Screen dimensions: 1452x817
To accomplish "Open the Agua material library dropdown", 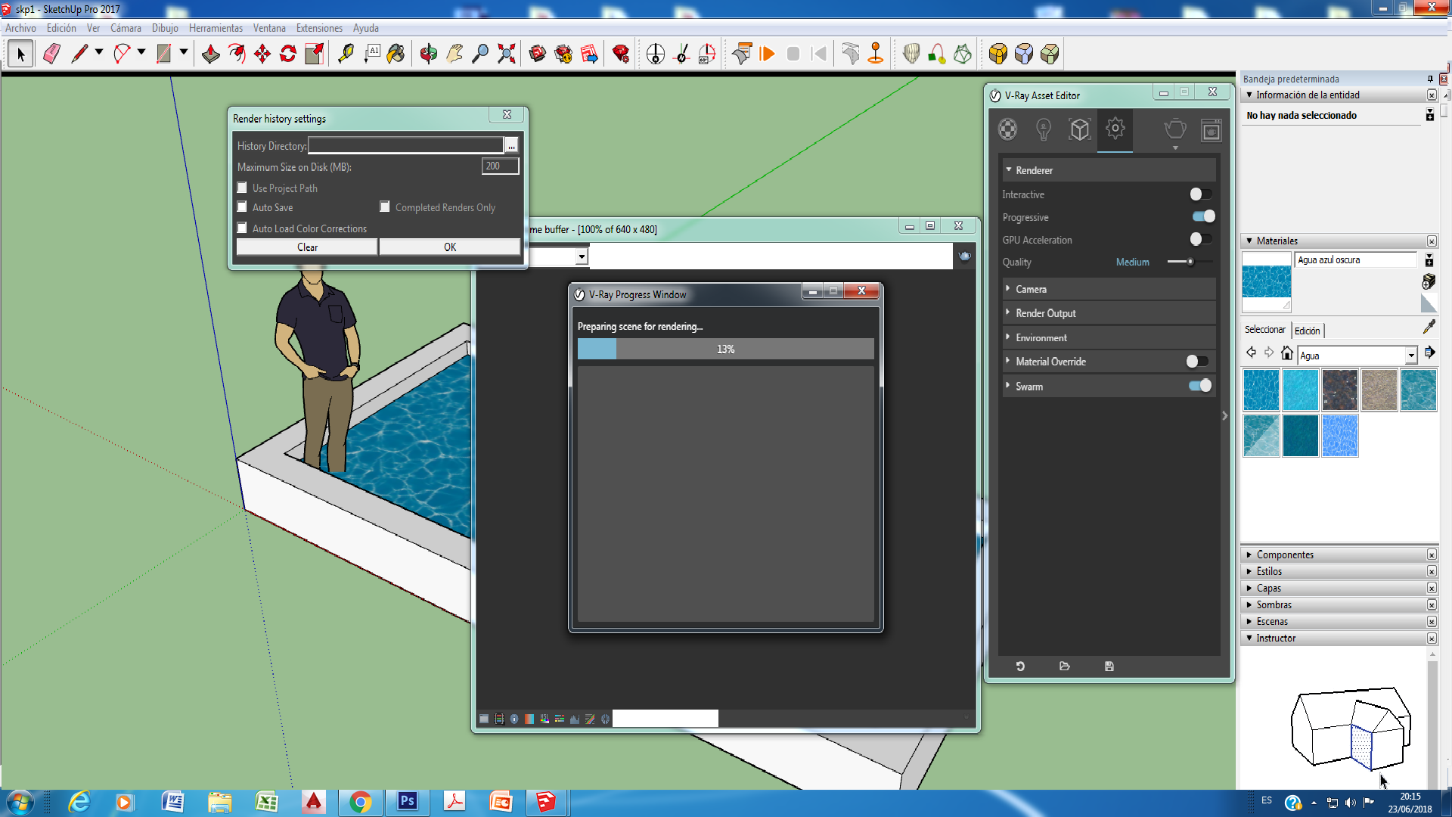I will click(1410, 356).
